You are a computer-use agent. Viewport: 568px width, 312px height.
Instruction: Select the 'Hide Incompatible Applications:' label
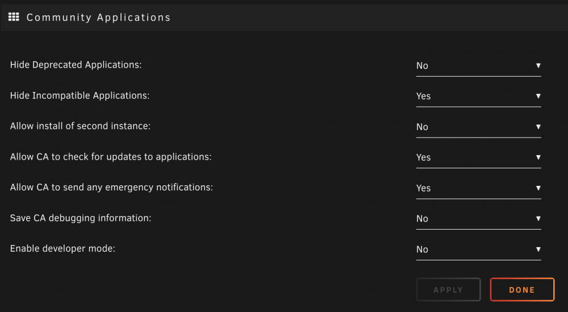(x=80, y=95)
